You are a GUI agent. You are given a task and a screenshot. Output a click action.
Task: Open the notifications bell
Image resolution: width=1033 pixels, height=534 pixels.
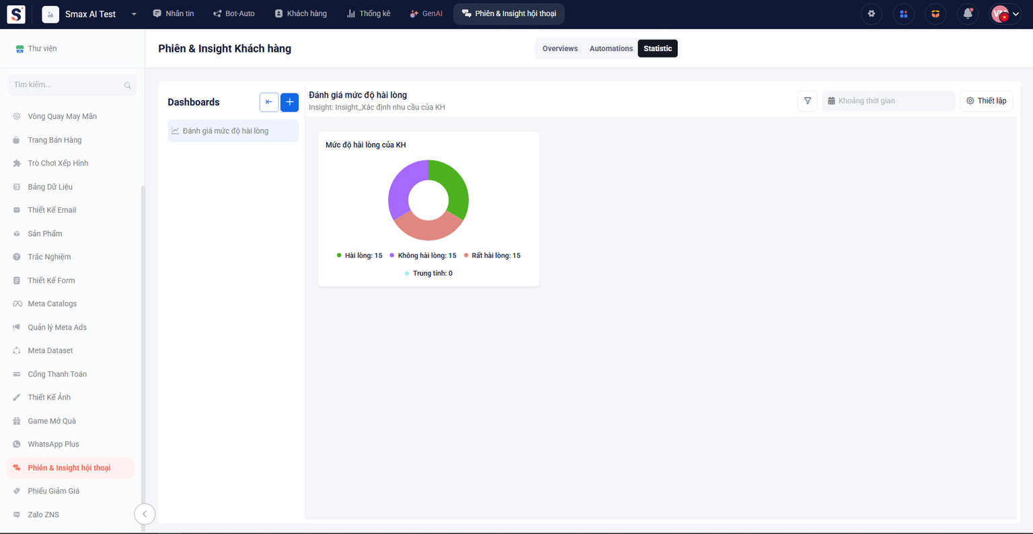pos(968,14)
